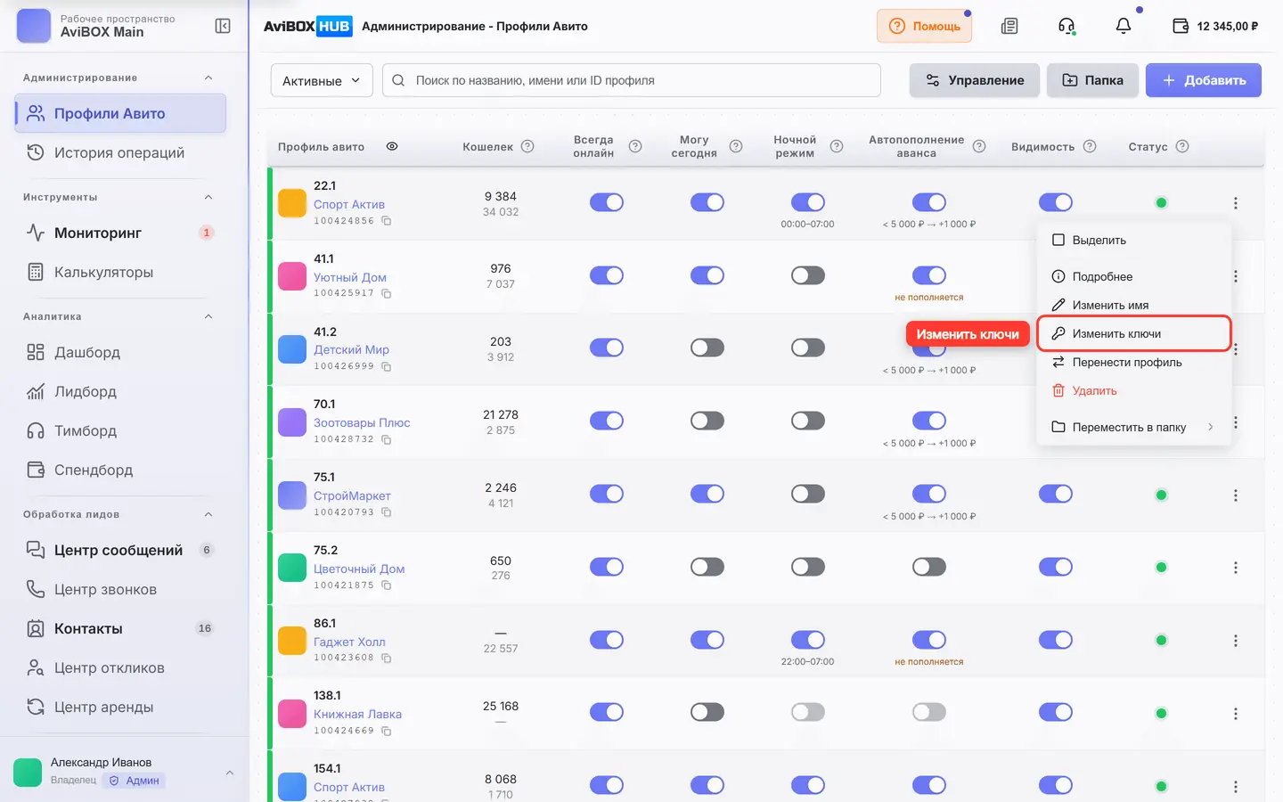Expand the Александр Иванов user menu
This screenshot has width=1283, height=802.
[230, 773]
